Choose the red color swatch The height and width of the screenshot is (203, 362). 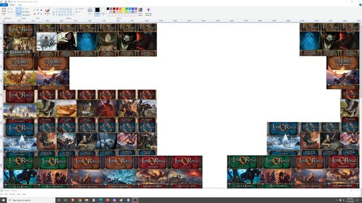(x=117, y=8)
